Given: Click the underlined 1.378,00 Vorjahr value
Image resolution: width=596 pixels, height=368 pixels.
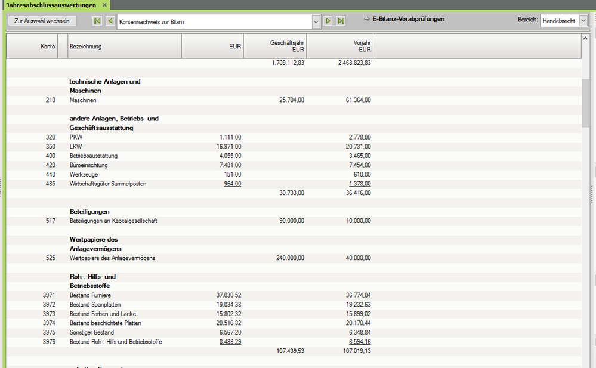Looking at the screenshot, I should (360, 184).
